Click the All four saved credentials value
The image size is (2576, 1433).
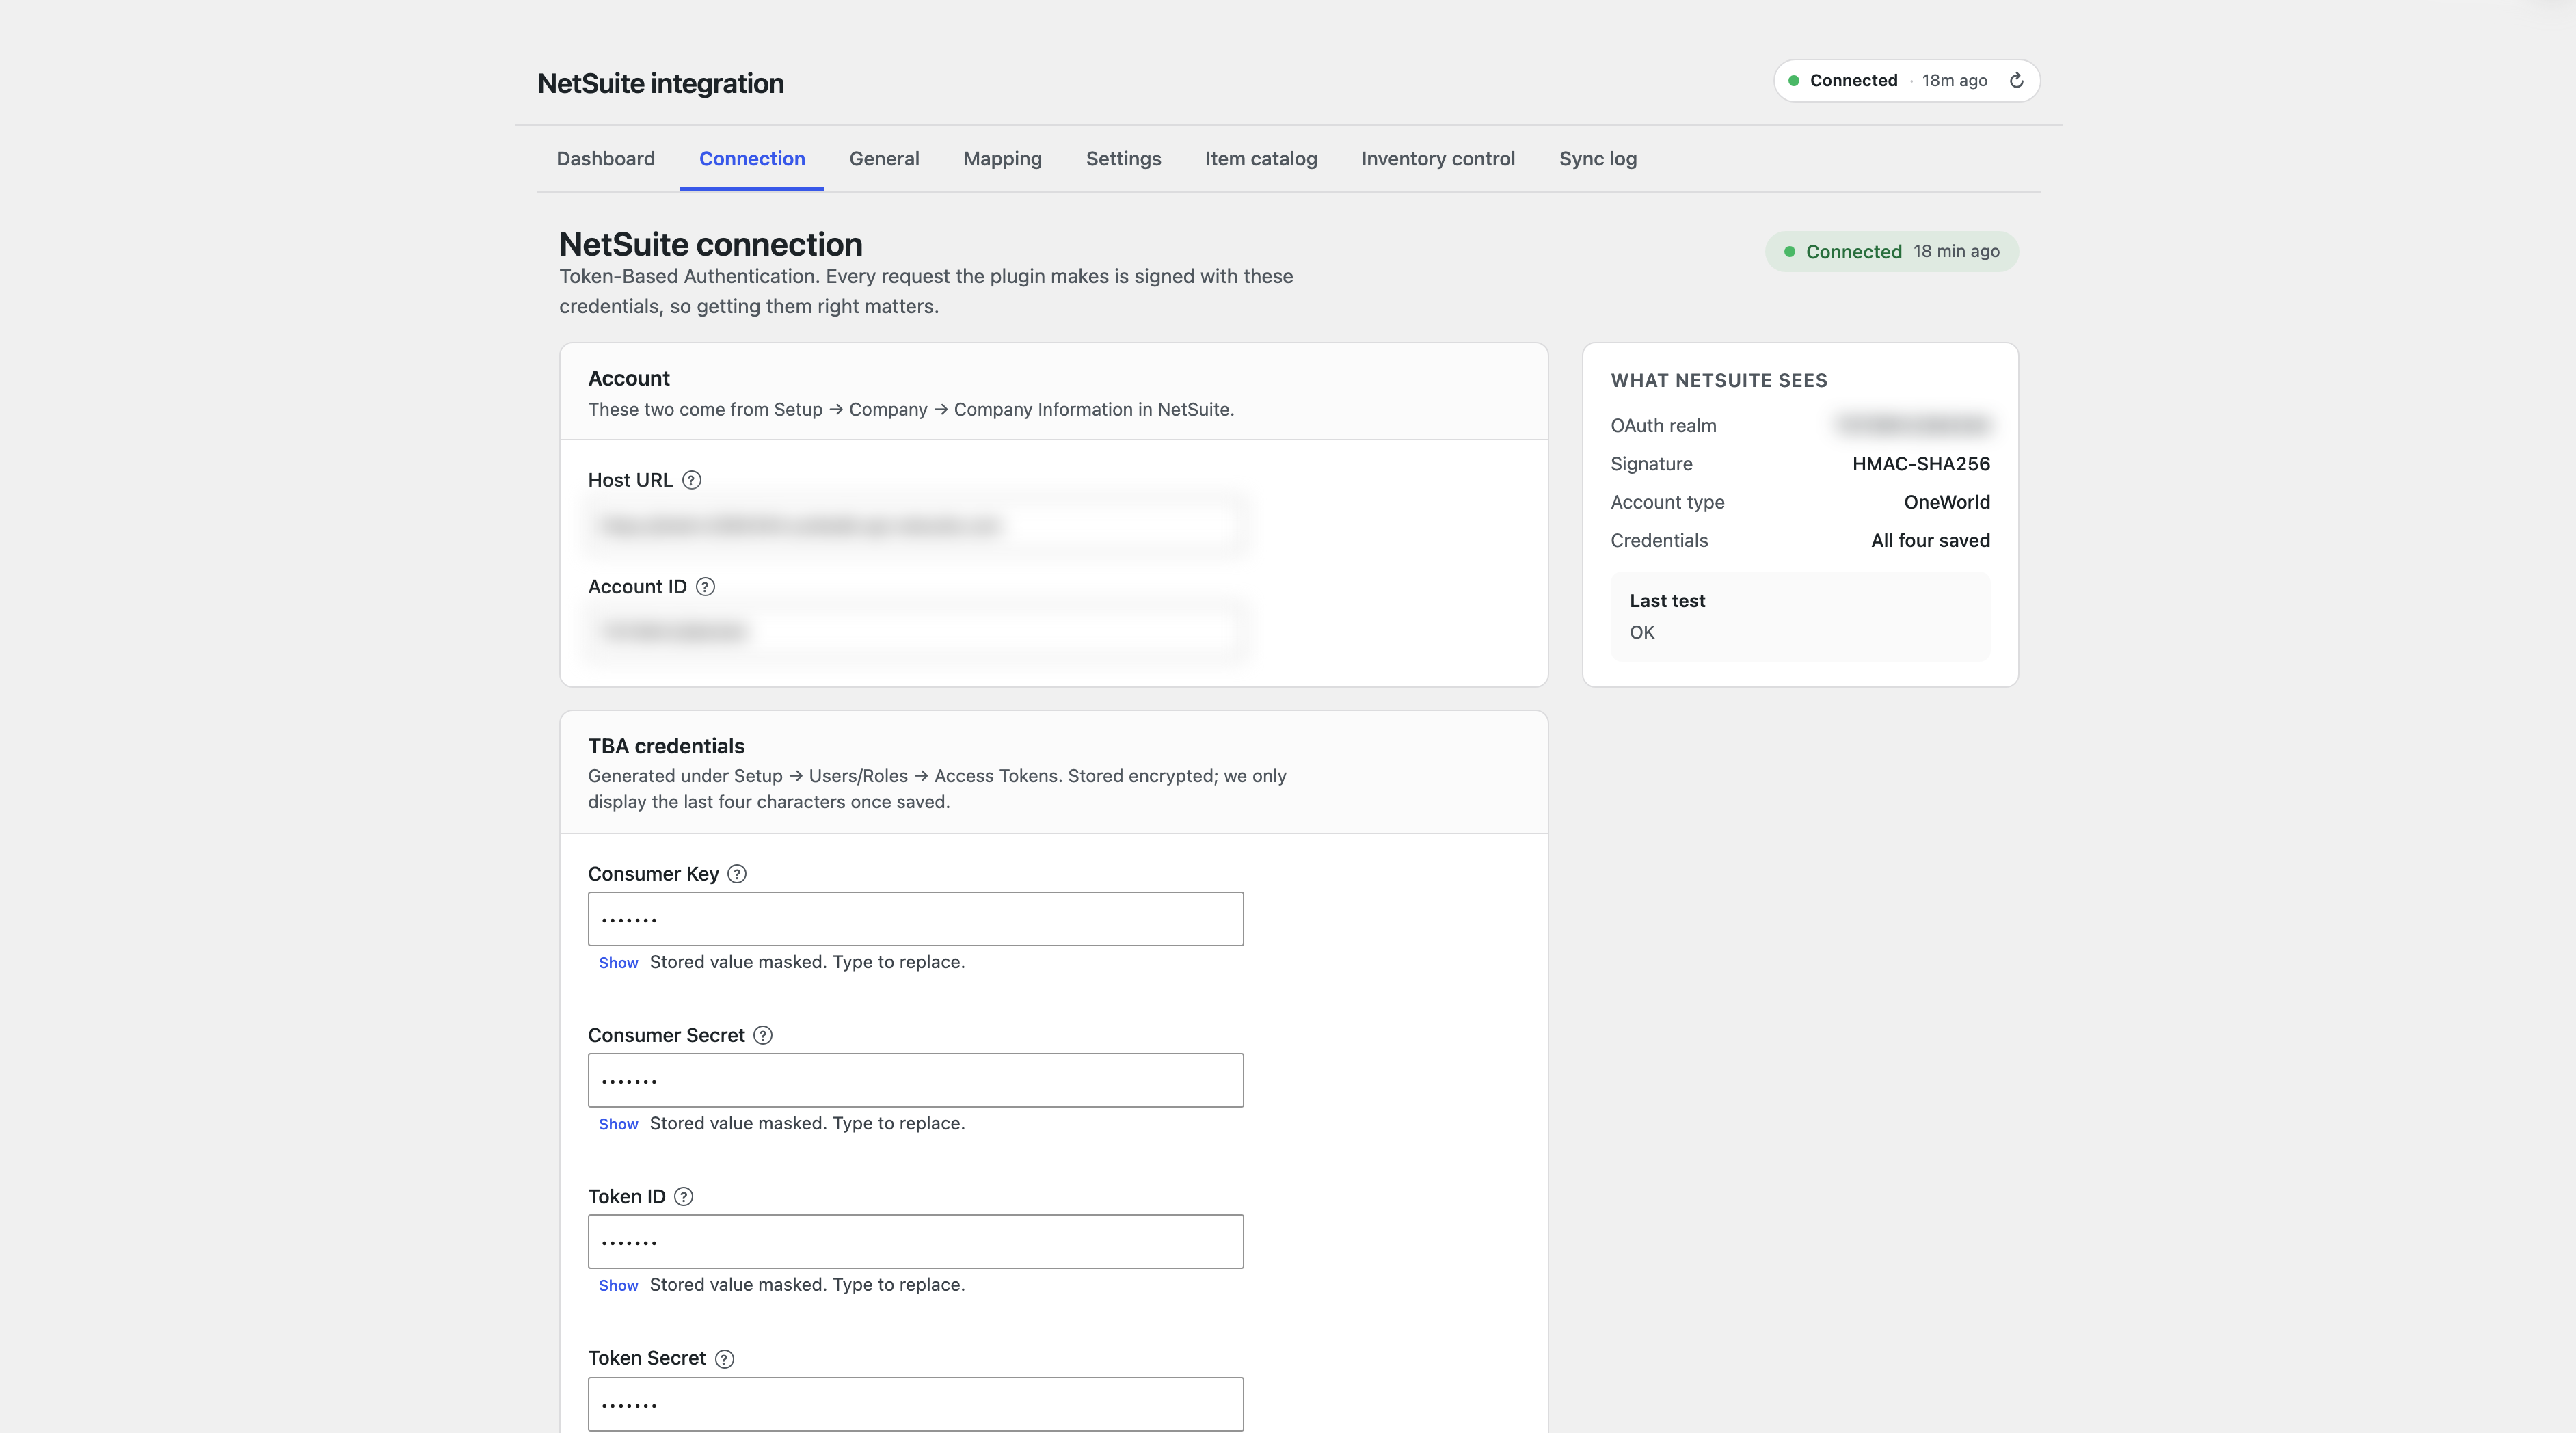(x=1930, y=541)
